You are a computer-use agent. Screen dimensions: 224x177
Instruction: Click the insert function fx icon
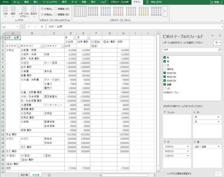pyautogui.click(x=42, y=27)
